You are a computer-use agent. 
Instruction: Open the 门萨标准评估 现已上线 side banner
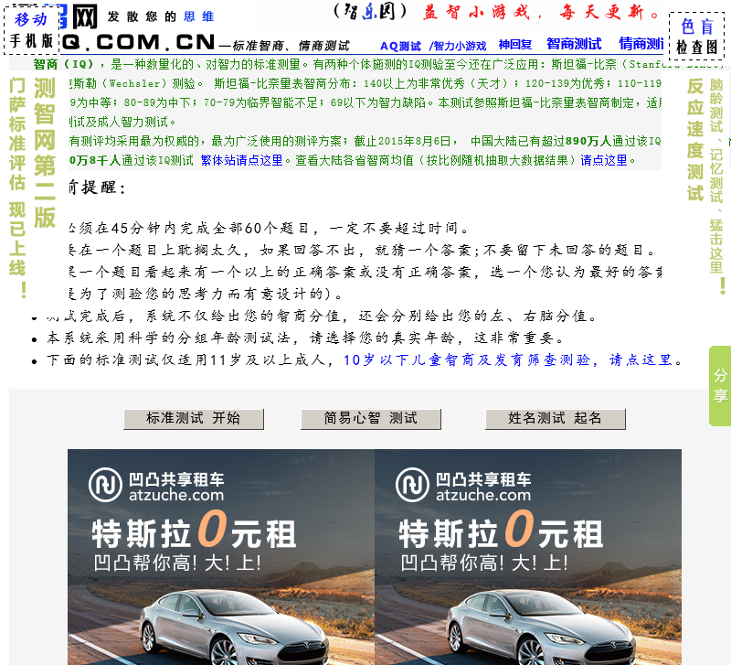[17, 188]
